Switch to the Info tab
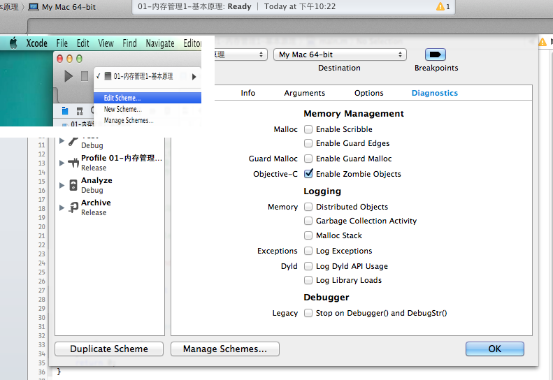This screenshot has height=380, width=553. tap(248, 93)
